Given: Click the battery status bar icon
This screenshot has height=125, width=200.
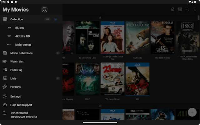Looking at the screenshot, I should coord(195,2).
